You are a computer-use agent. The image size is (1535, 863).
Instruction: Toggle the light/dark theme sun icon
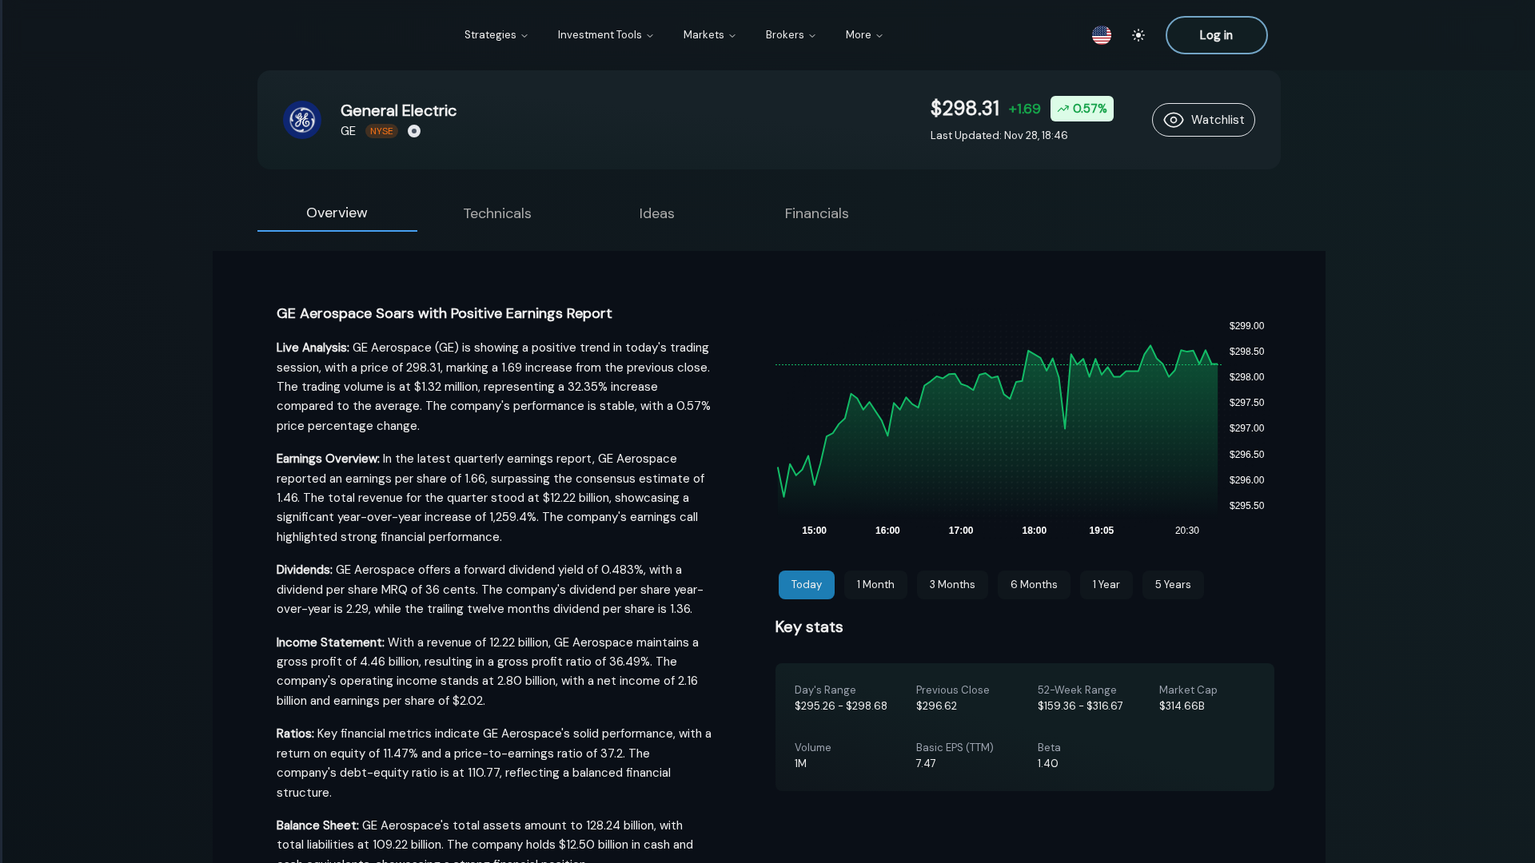1138,35
